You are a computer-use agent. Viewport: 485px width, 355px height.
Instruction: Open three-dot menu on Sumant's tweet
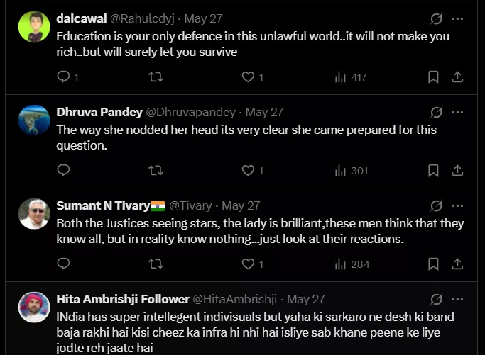click(458, 205)
